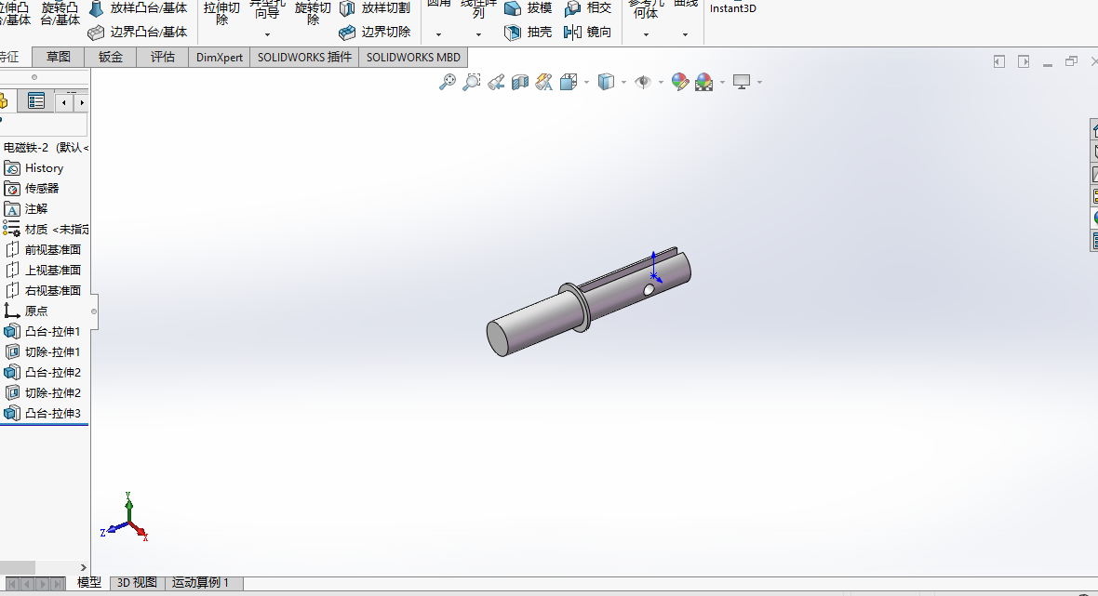Expand the Hide/Show Items dropdown arrow

point(661,83)
